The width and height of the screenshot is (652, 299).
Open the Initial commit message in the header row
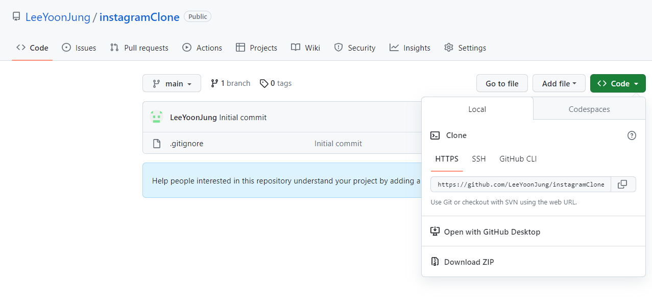(243, 118)
